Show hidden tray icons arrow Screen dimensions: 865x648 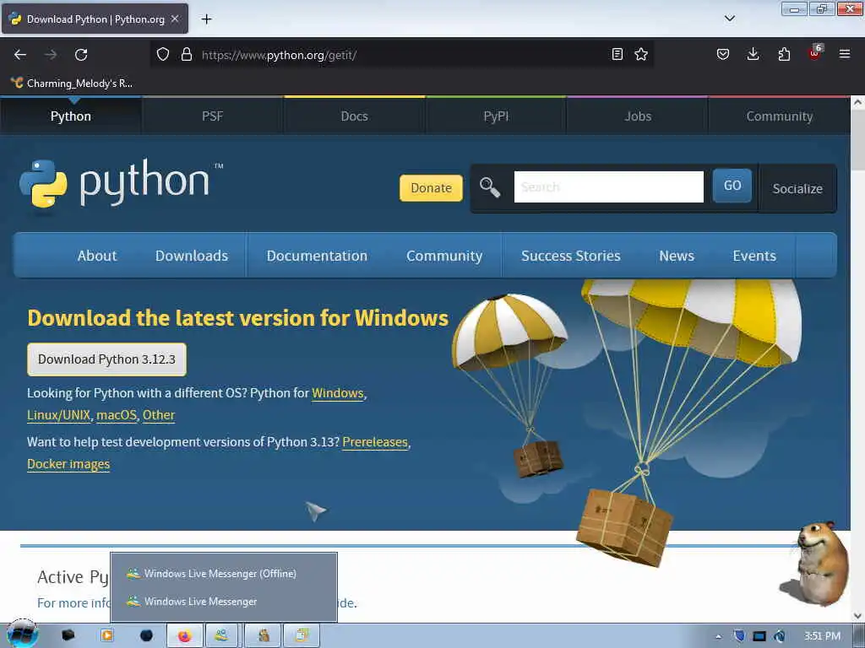718,636
